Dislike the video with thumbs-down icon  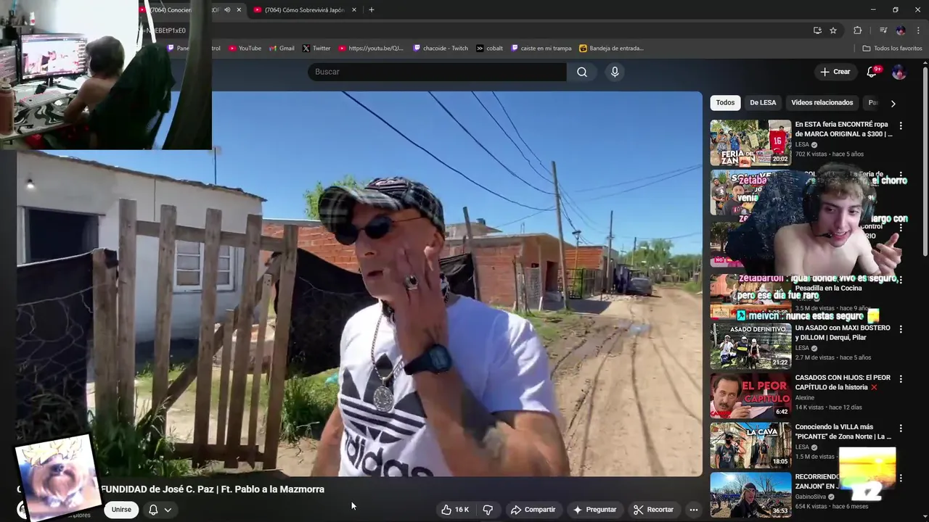pos(488,510)
